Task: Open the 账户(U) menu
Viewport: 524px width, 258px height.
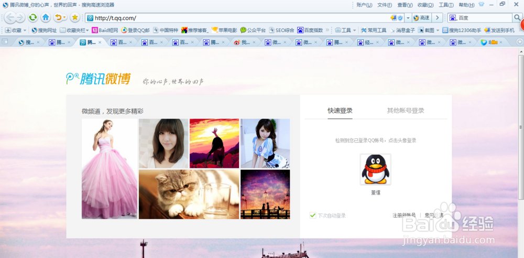Action: click(364, 5)
